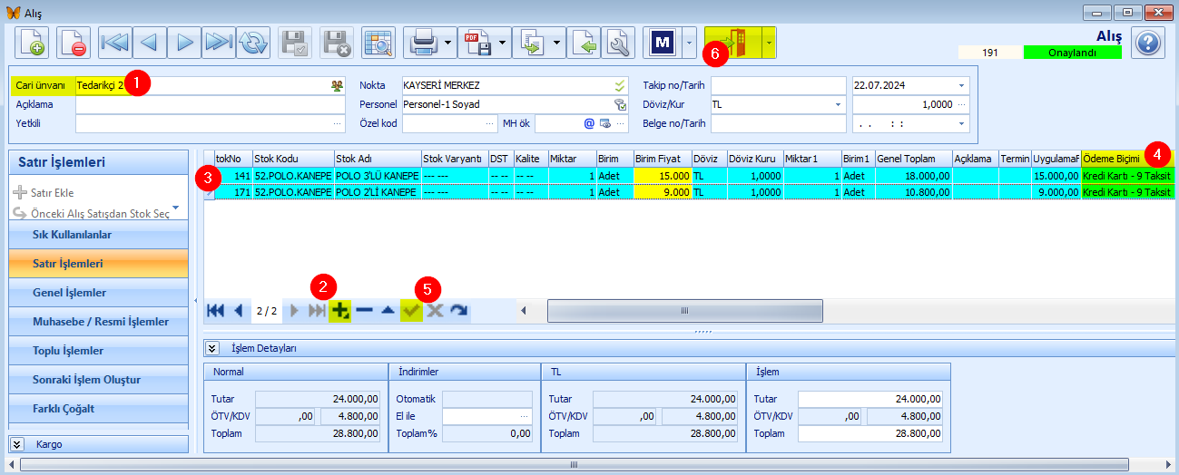Screen dimensions: 1179x475
Task: Open Muhasebe / Resmi İşlemler panel
Action: (98, 322)
